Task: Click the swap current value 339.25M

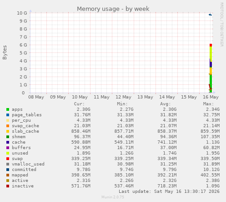Action: tap(81, 159)
